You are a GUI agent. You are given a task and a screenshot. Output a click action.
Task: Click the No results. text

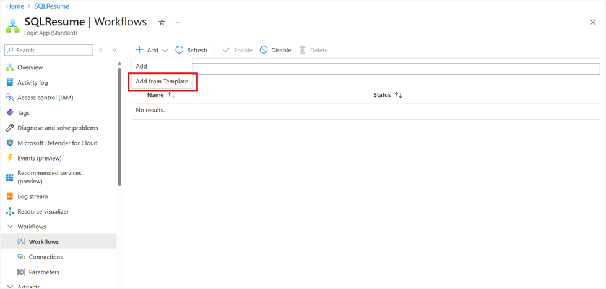150,110
